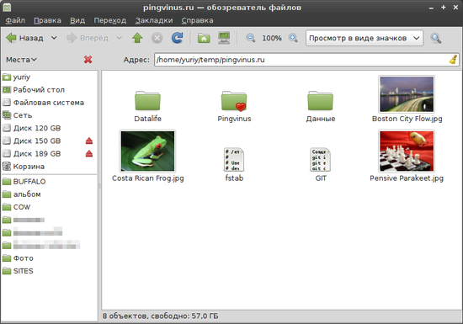463x324 pixels.
Task: Open BUFFALO bookmark
Action: pyautogui.click(x=50, y=182)
